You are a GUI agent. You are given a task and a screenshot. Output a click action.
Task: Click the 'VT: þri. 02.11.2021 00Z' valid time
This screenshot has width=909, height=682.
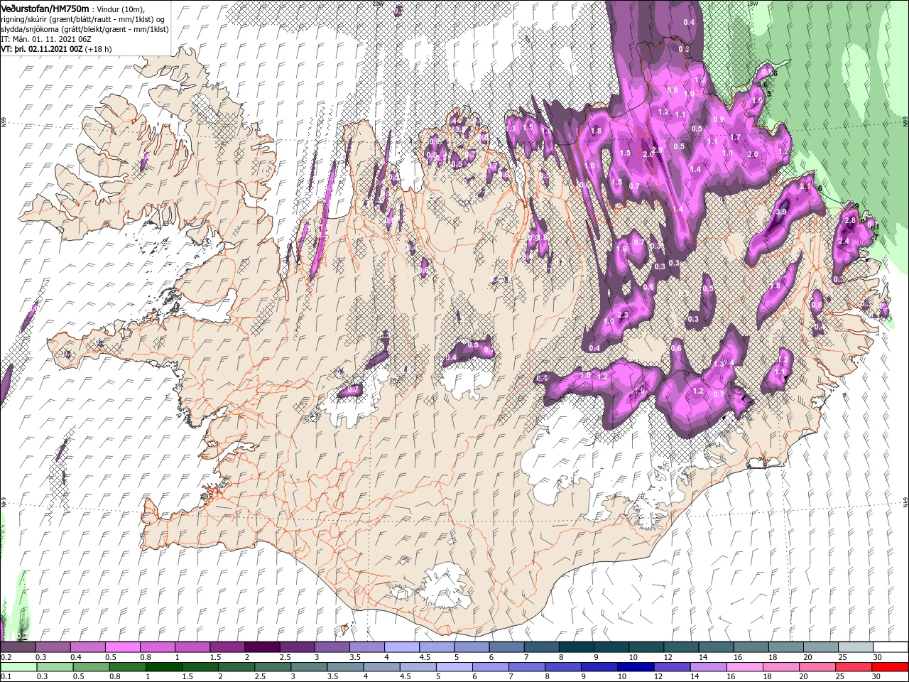point(42,50)
